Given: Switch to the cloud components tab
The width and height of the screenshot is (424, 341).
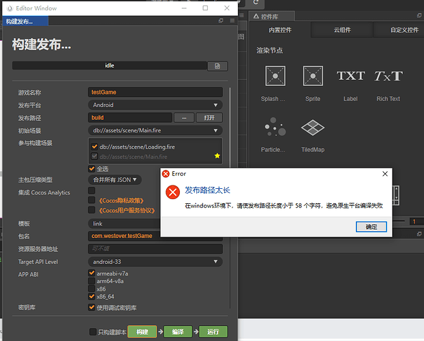Looking at the screenshot, I should point(342,30).
